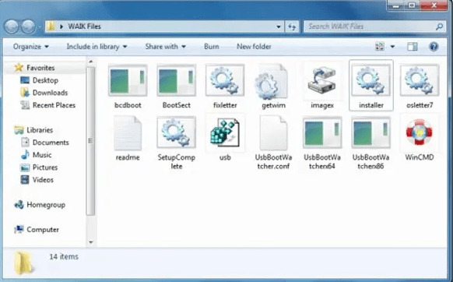This screenshot has height=282, width=453.
Task: Open Homegroup in the navigation pane
Action: tap(46, 205)
